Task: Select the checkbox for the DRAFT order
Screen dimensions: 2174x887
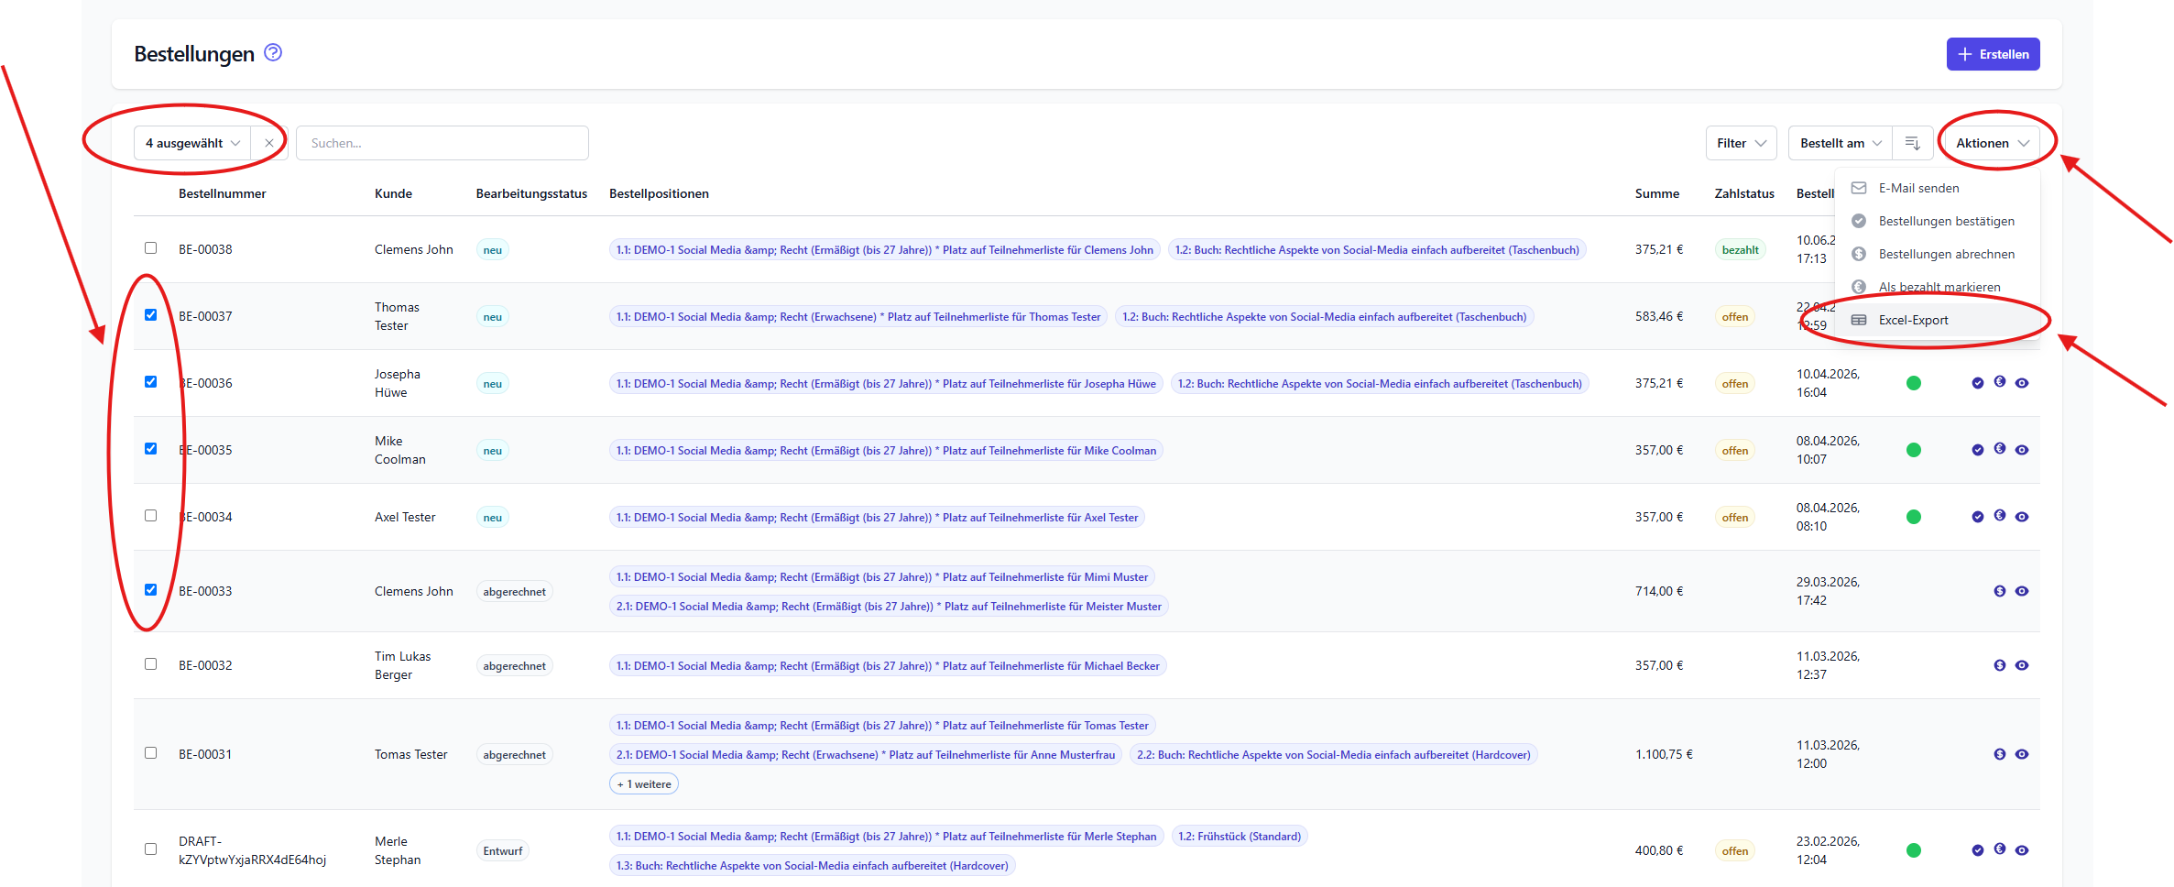Action: pyautogui.click(x=151, y=849)
